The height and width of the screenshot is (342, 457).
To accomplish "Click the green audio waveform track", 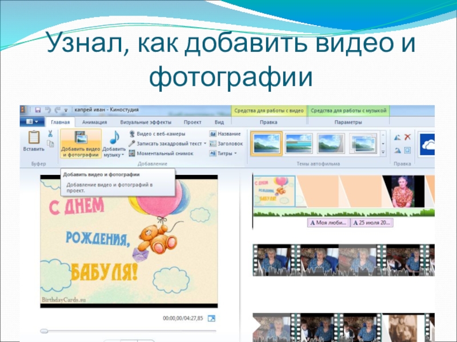I will 344,213.
